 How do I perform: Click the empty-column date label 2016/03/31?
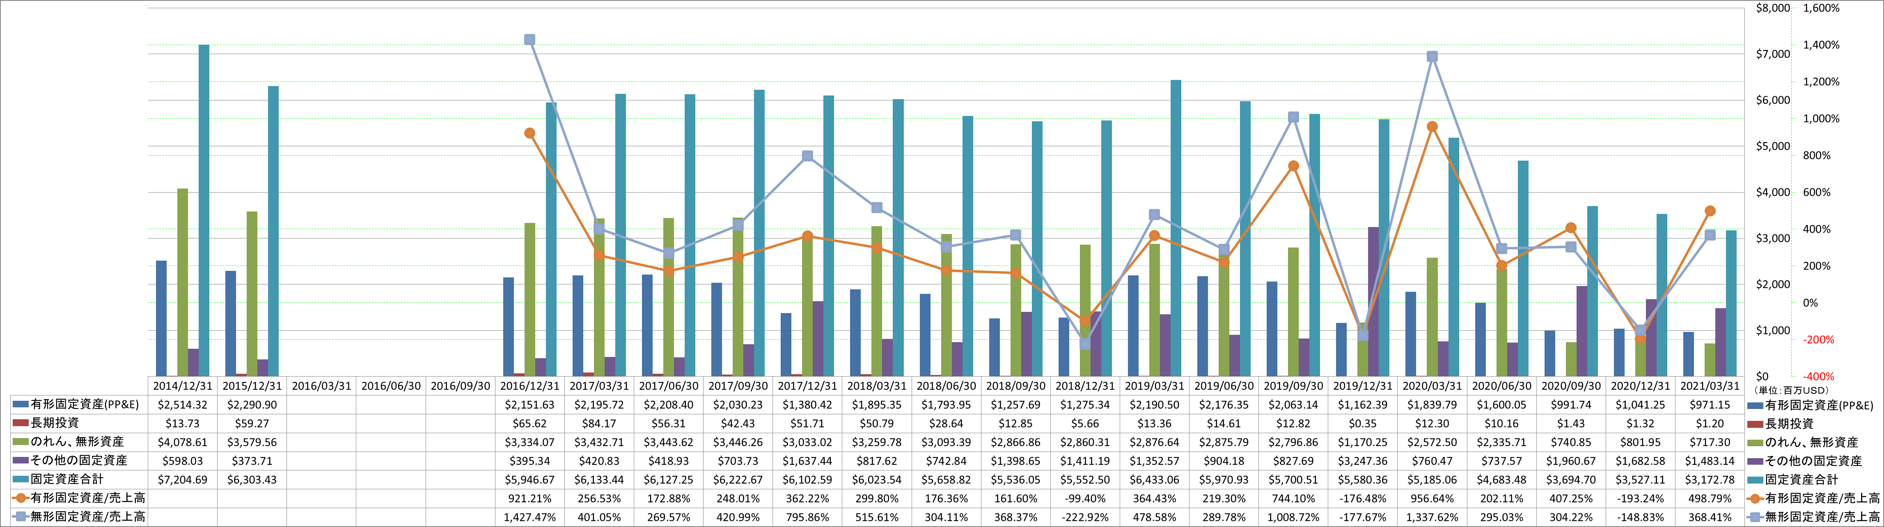321,386
